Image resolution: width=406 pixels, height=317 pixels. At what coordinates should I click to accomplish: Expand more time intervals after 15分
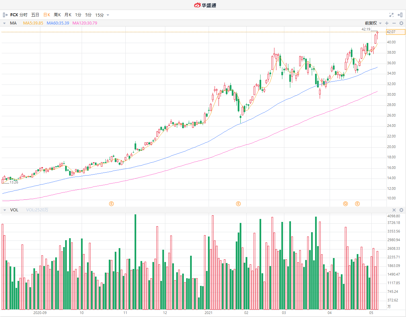tap(108, 15)
